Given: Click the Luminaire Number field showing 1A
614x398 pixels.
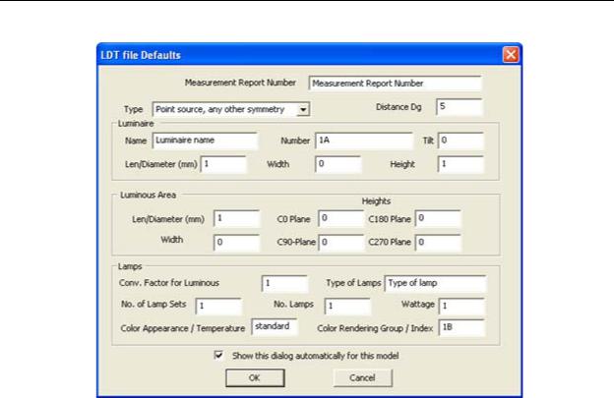Looking at the screenshot, I should (364, 141).
